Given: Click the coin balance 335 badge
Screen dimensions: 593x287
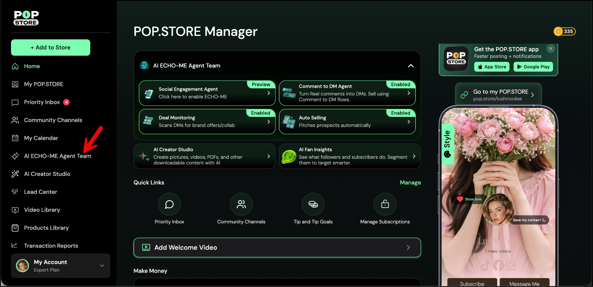Looking at the screenshot, I should (564, 31).
